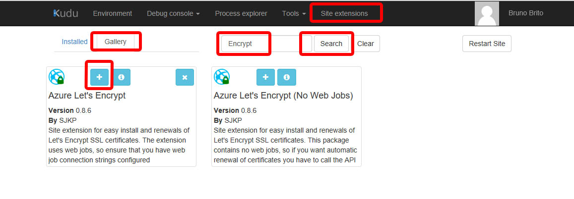Focus the search field containing Encrypt
574x199 pixels.
pos(266,44)
